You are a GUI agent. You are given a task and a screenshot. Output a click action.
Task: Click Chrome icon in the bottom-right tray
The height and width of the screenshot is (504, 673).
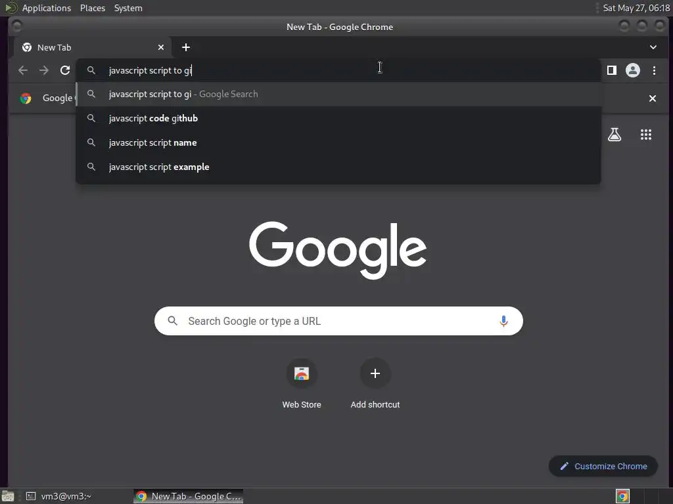click(622, 496)
